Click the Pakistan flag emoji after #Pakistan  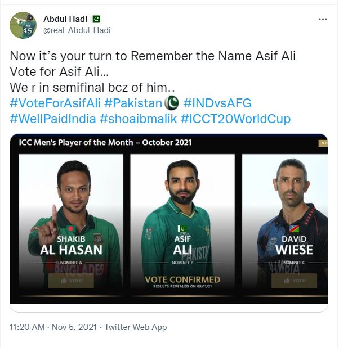point(171,103)
